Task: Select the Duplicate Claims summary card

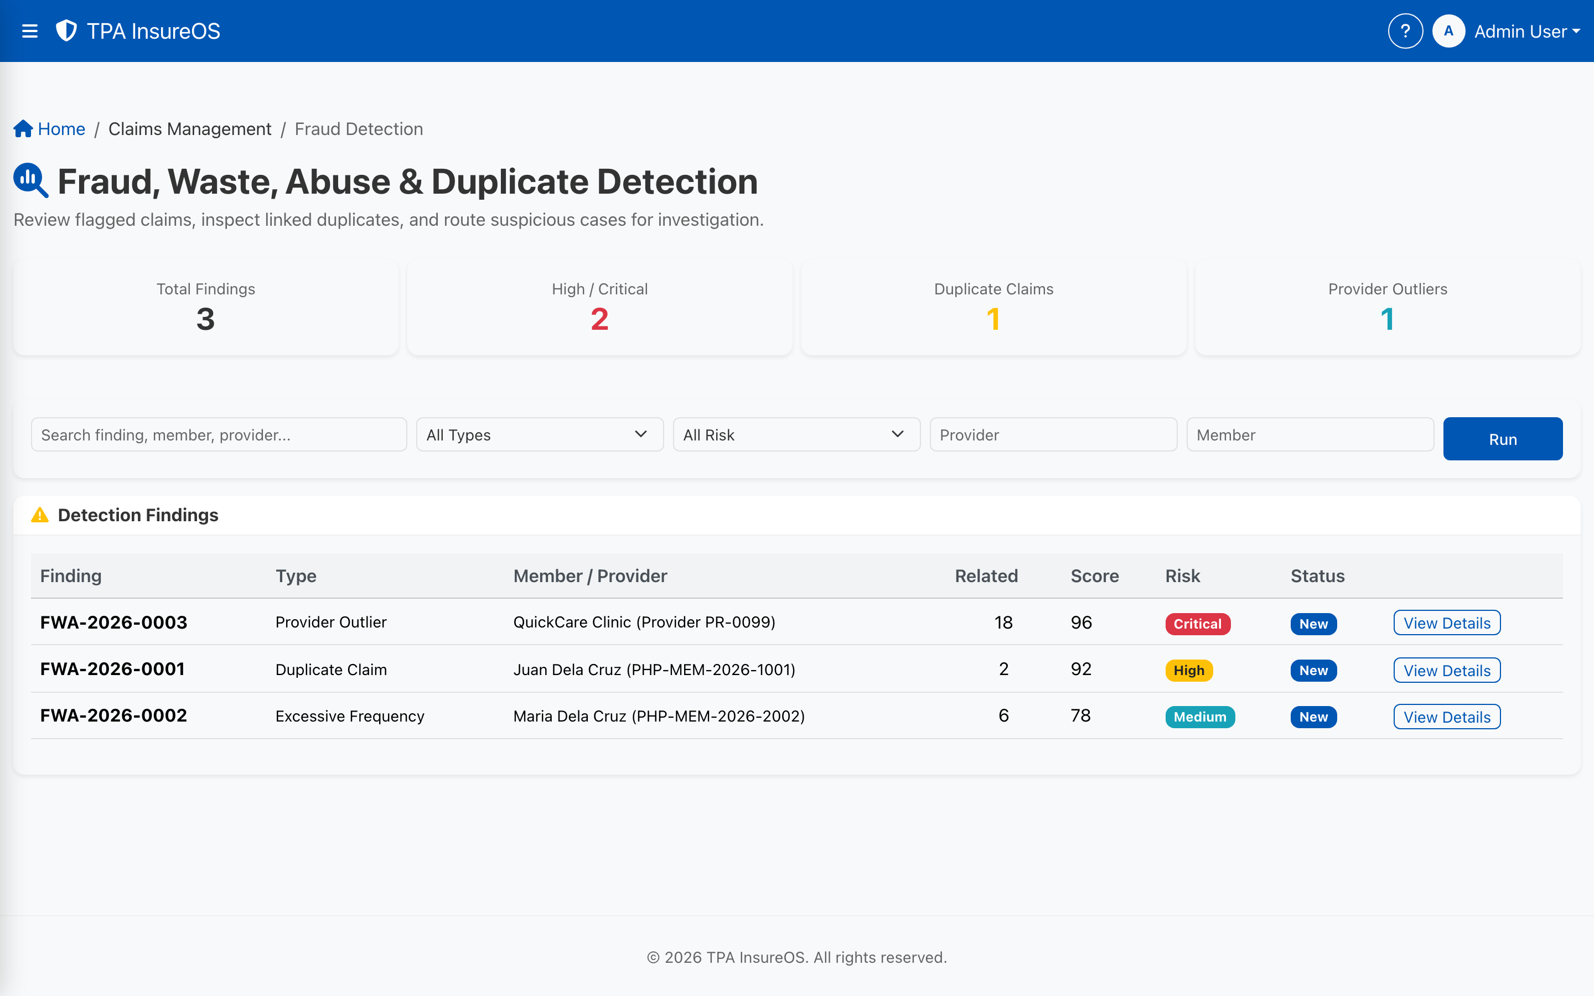Action: (993, 308)
